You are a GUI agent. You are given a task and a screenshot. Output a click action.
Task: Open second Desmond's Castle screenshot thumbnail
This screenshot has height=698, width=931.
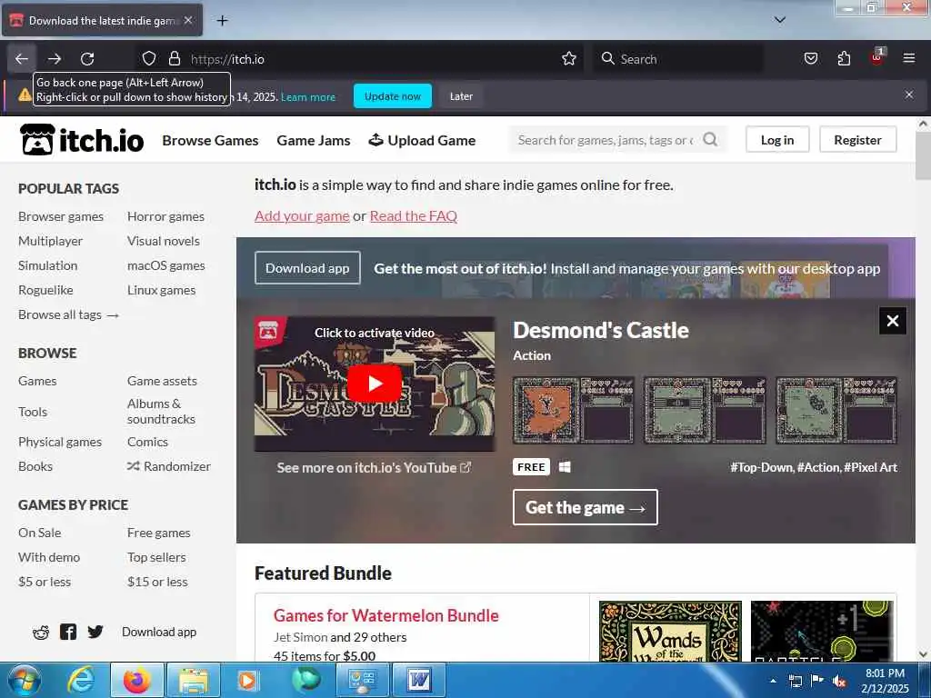[705, 410]
